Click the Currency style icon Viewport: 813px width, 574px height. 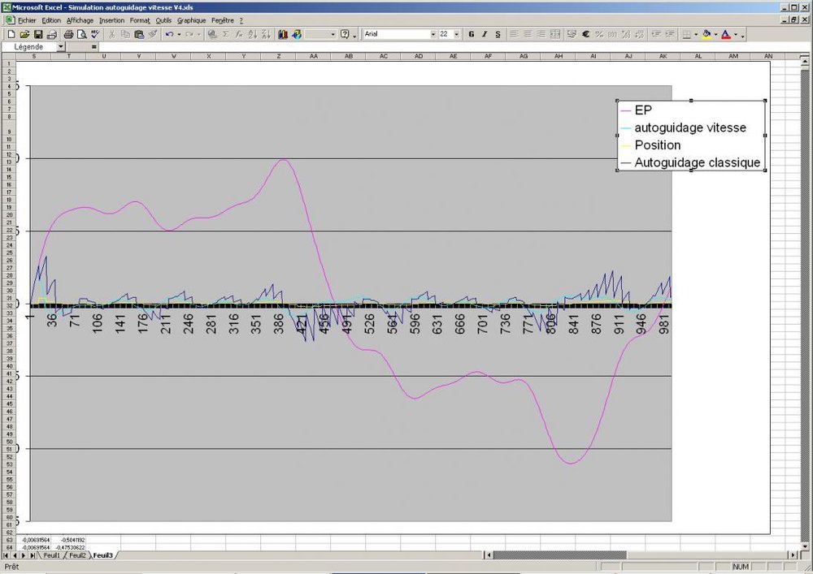(x=572, y=34)
